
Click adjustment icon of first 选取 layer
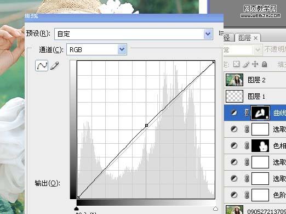(x=234, y=129)
